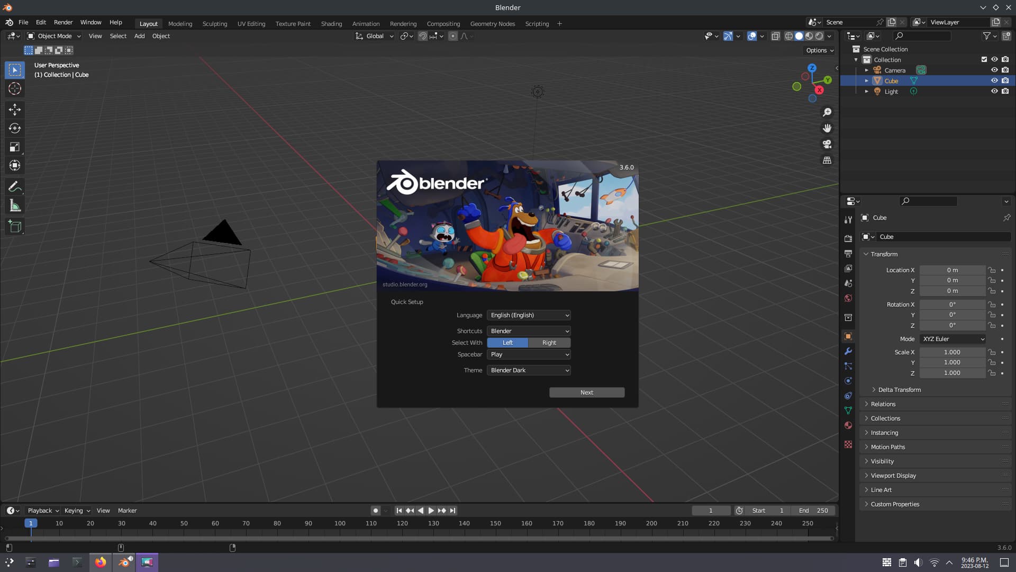The width and height of the screenshot is (1016, 572).
Task: Open the Tool properties tab
Action: 848,219
